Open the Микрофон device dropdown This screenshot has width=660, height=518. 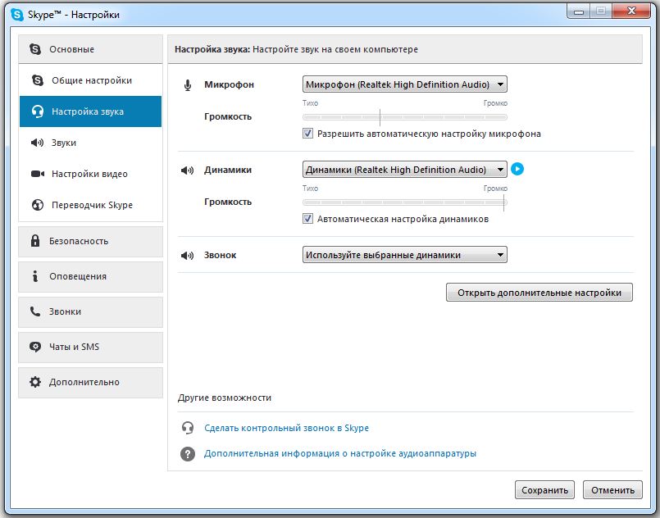(x=404, y=84)
